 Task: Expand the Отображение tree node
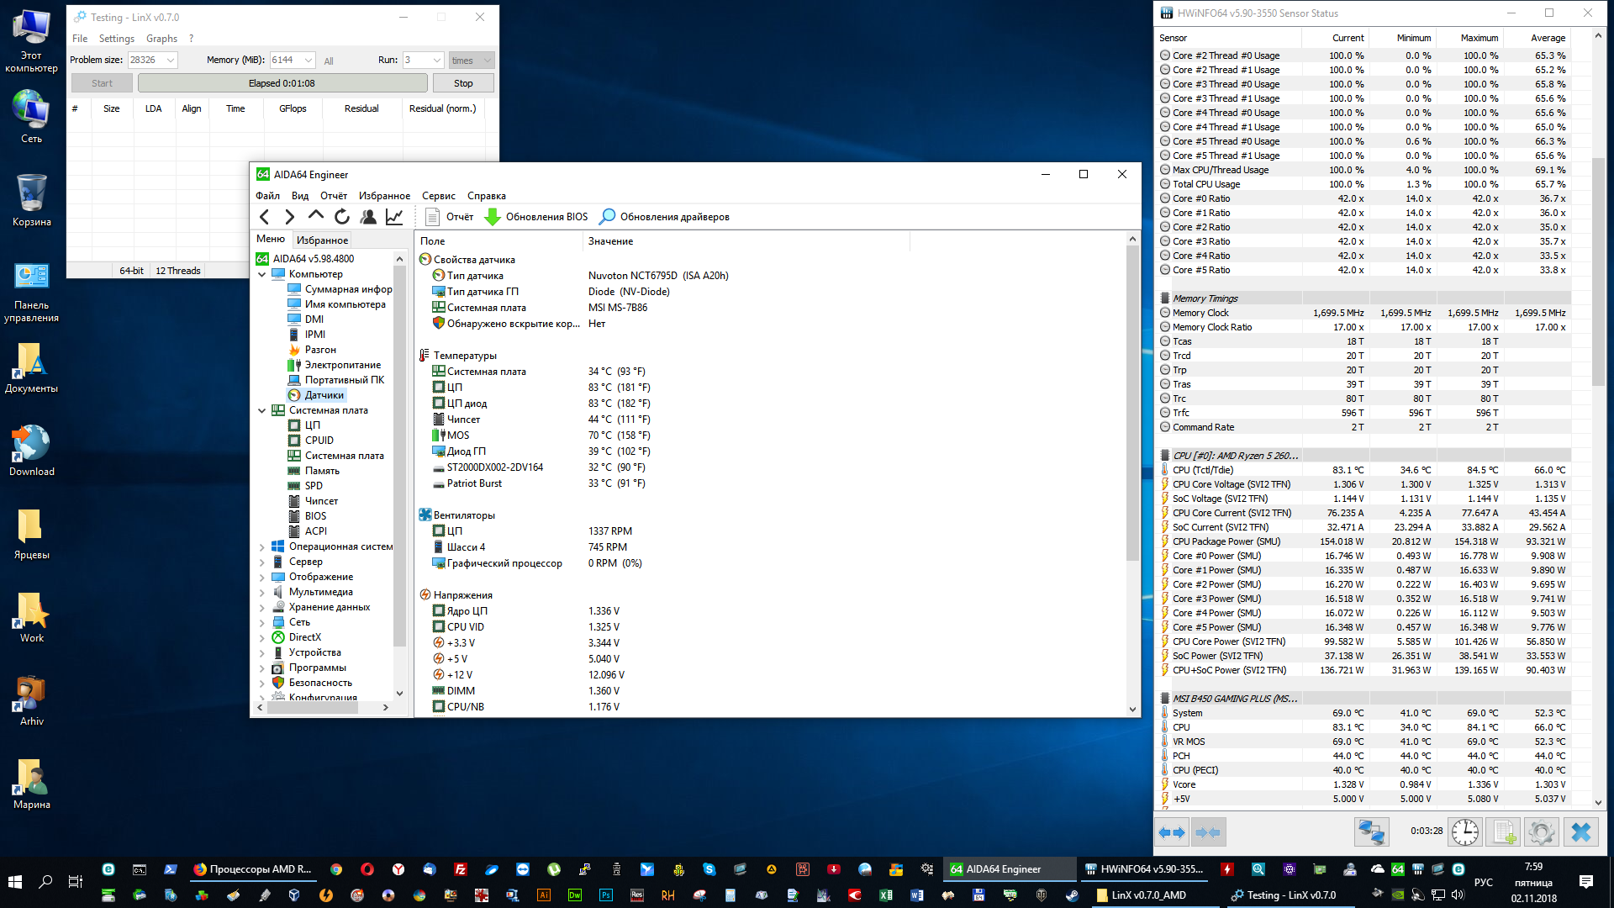pyautogui.click(x=261, y=578)
